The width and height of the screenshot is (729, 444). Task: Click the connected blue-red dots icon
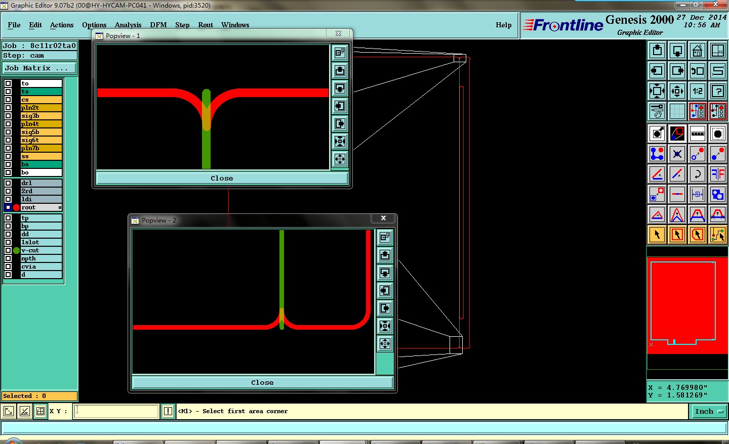[x=657, y=154]
